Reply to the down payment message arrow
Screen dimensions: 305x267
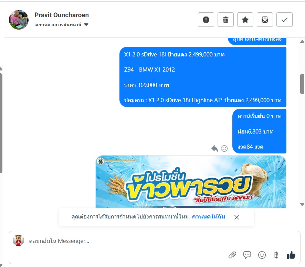[x=214, y=148]
